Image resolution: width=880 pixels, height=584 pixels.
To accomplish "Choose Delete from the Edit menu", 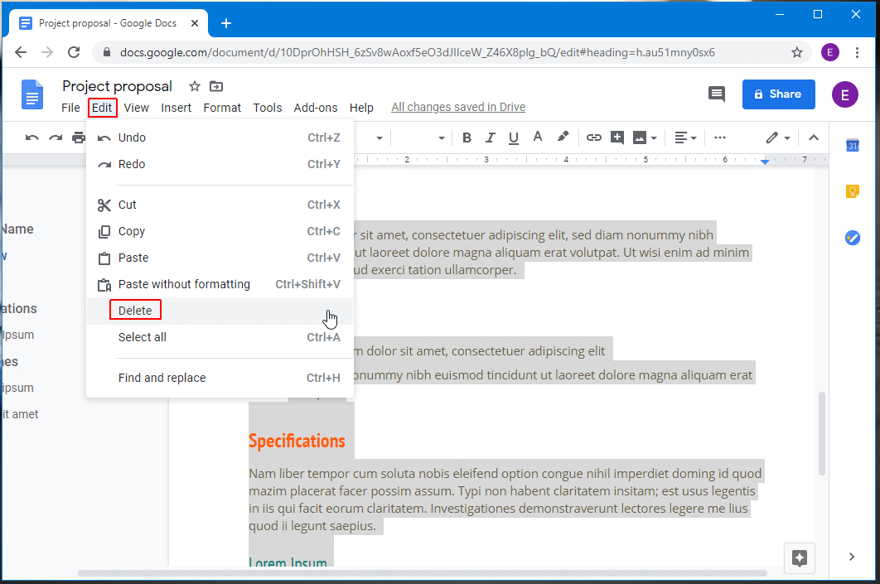I will pos(135,311).
